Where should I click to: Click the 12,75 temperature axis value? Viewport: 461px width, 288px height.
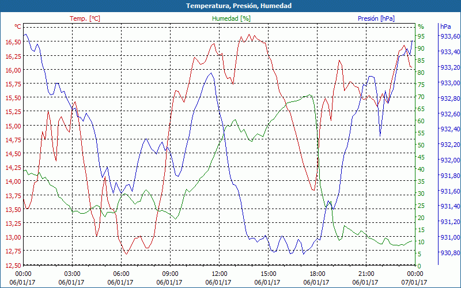(13, 251)
